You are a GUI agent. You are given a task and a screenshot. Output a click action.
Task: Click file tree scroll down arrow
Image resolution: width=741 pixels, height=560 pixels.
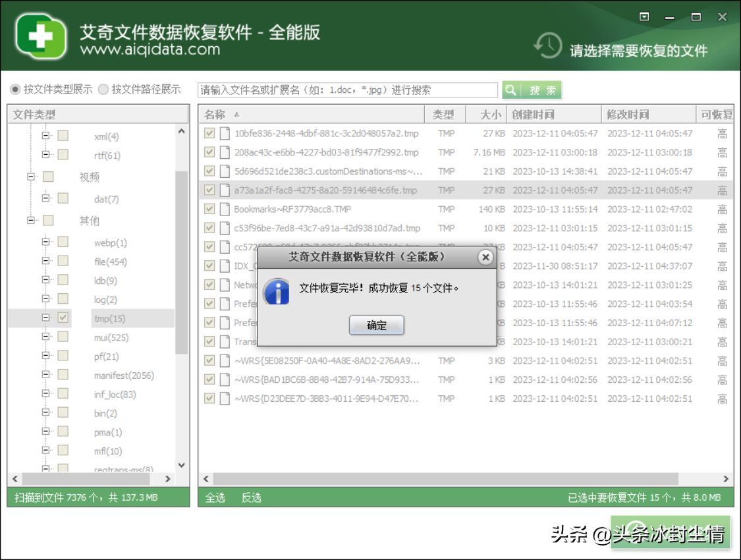[x=182, y=465]
